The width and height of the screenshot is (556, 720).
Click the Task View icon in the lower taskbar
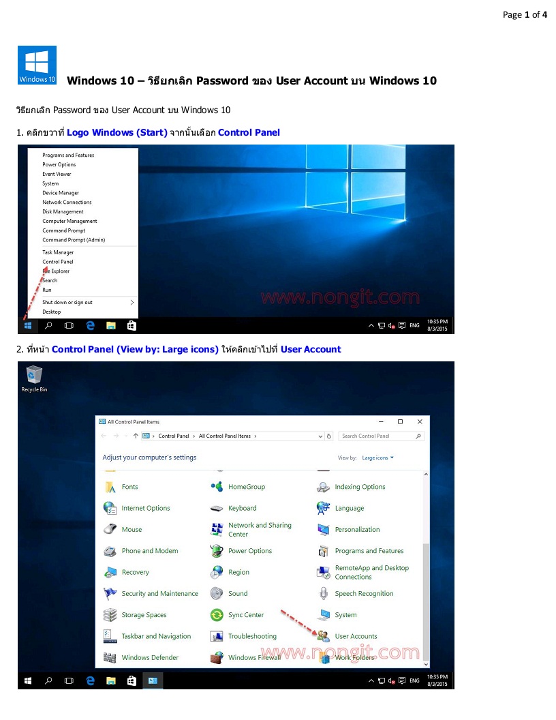[69, 680]
